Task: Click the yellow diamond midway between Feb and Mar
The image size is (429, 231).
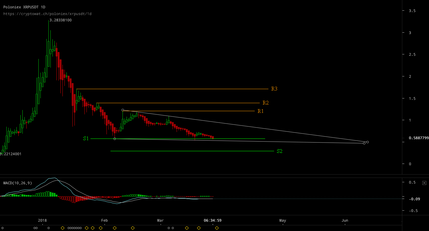Action: pyautogui.click(x=133, y=228)
